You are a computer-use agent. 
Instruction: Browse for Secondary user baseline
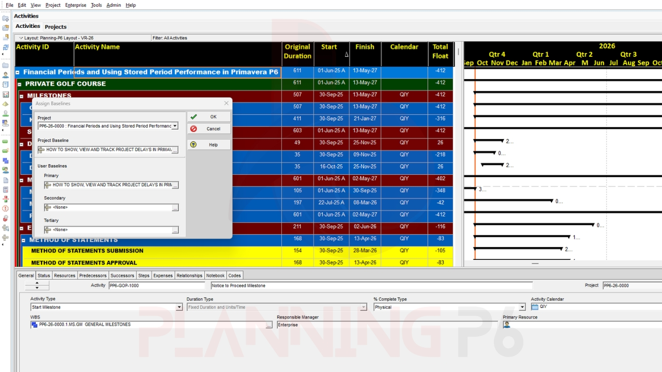pyautogui.click(x=175, y=208)
